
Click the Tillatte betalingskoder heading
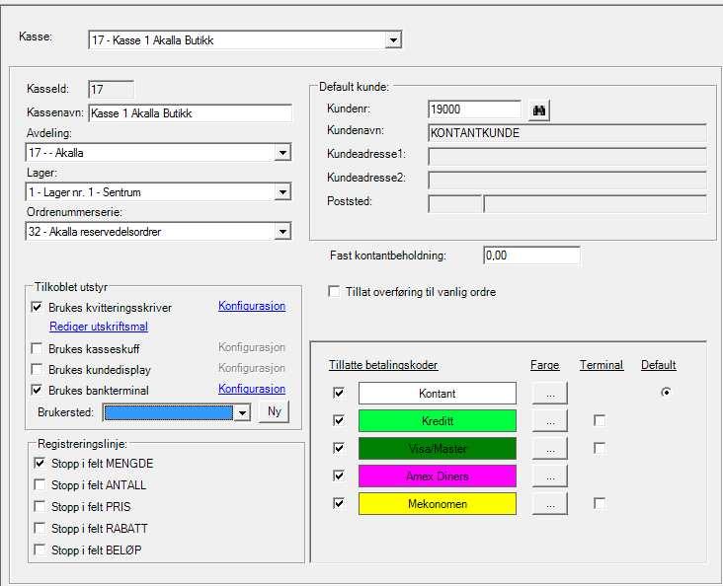click(383, 365)
